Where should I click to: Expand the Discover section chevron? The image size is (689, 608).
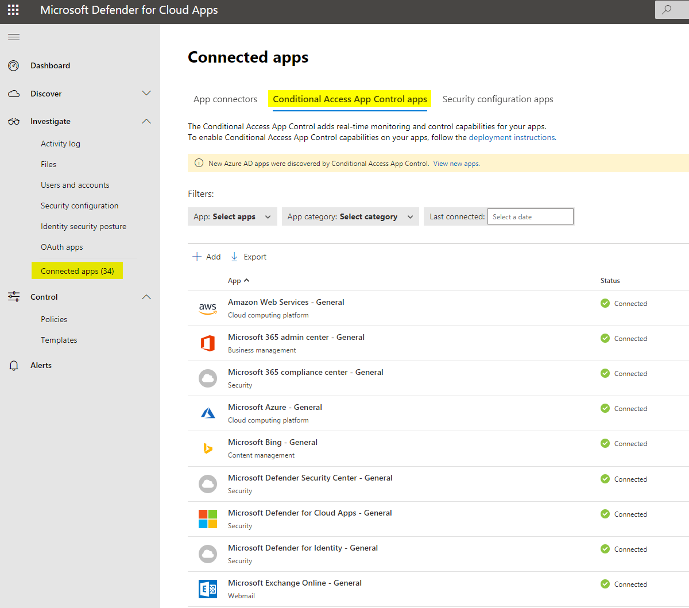tap(146, 94)
